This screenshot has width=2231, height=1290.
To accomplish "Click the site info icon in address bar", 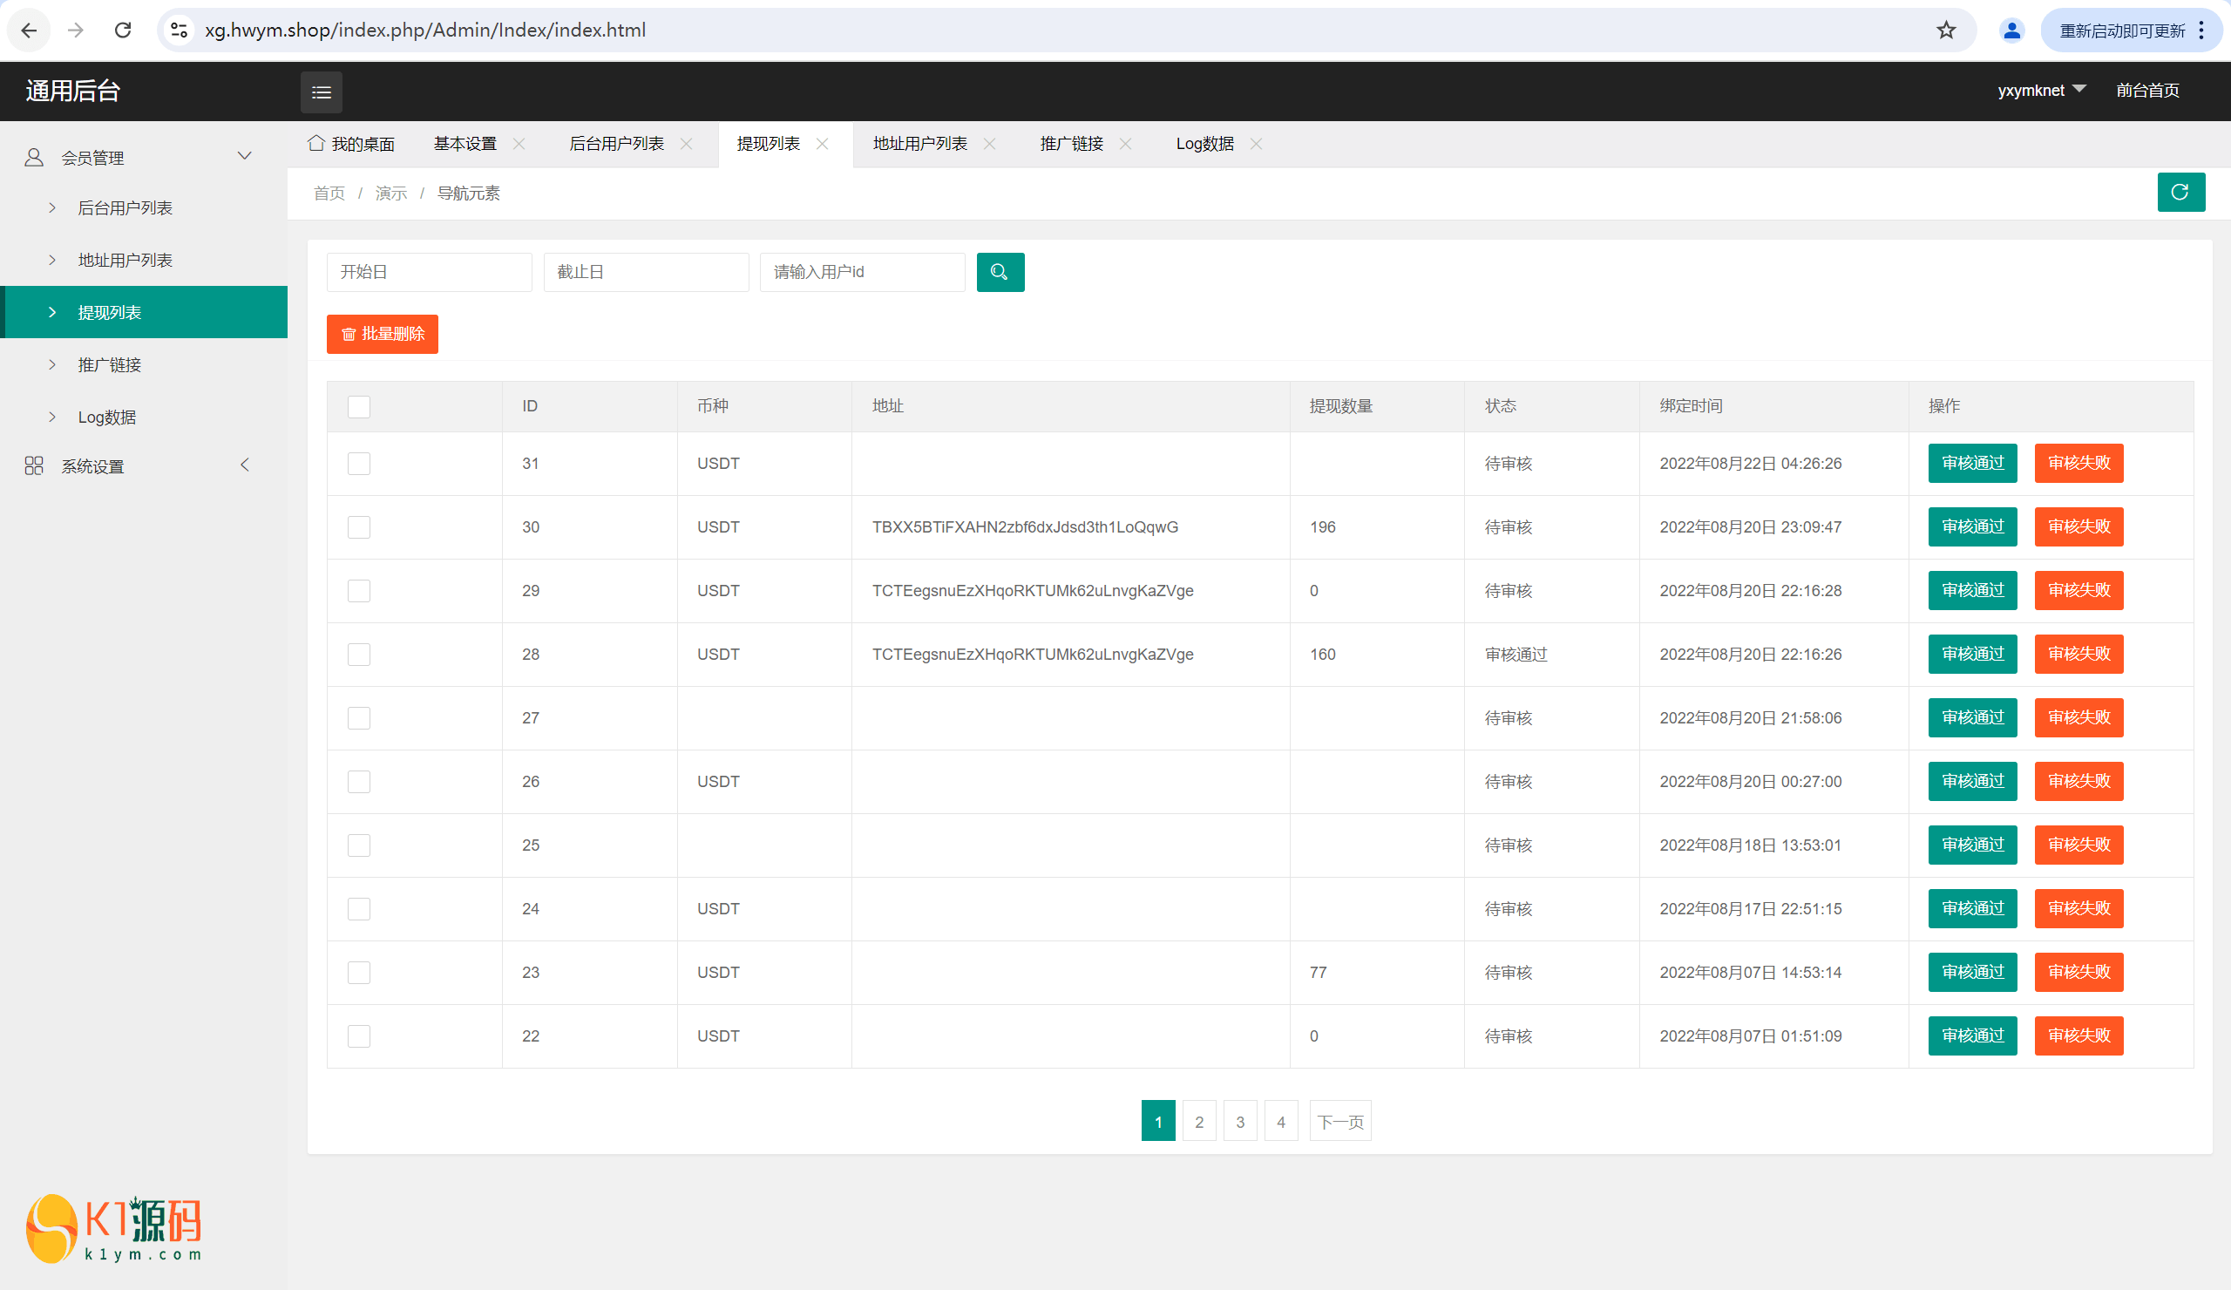I will pos(179,31).
